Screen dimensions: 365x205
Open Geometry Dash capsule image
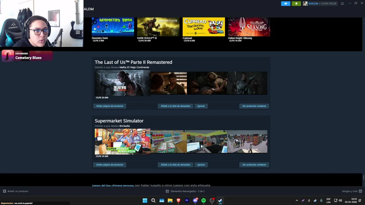tap(113, 27)
